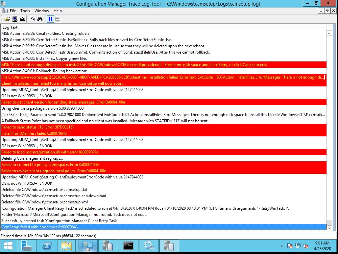
Task: Click the scrollbar up arrow
Action: pyautogui.click(x=329, y=34)
